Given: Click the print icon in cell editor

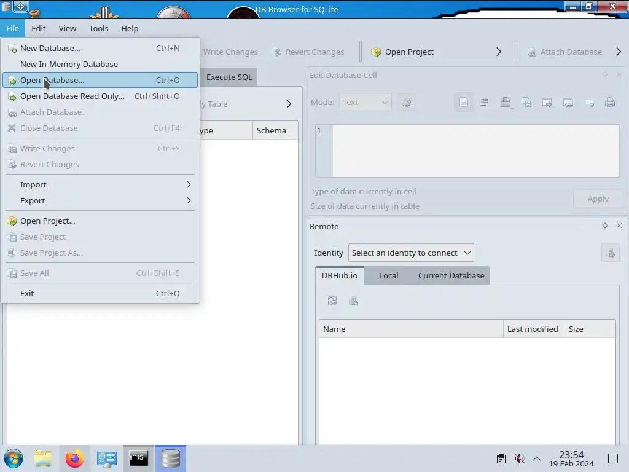Looking at the screenshot, I should (610, 103).
